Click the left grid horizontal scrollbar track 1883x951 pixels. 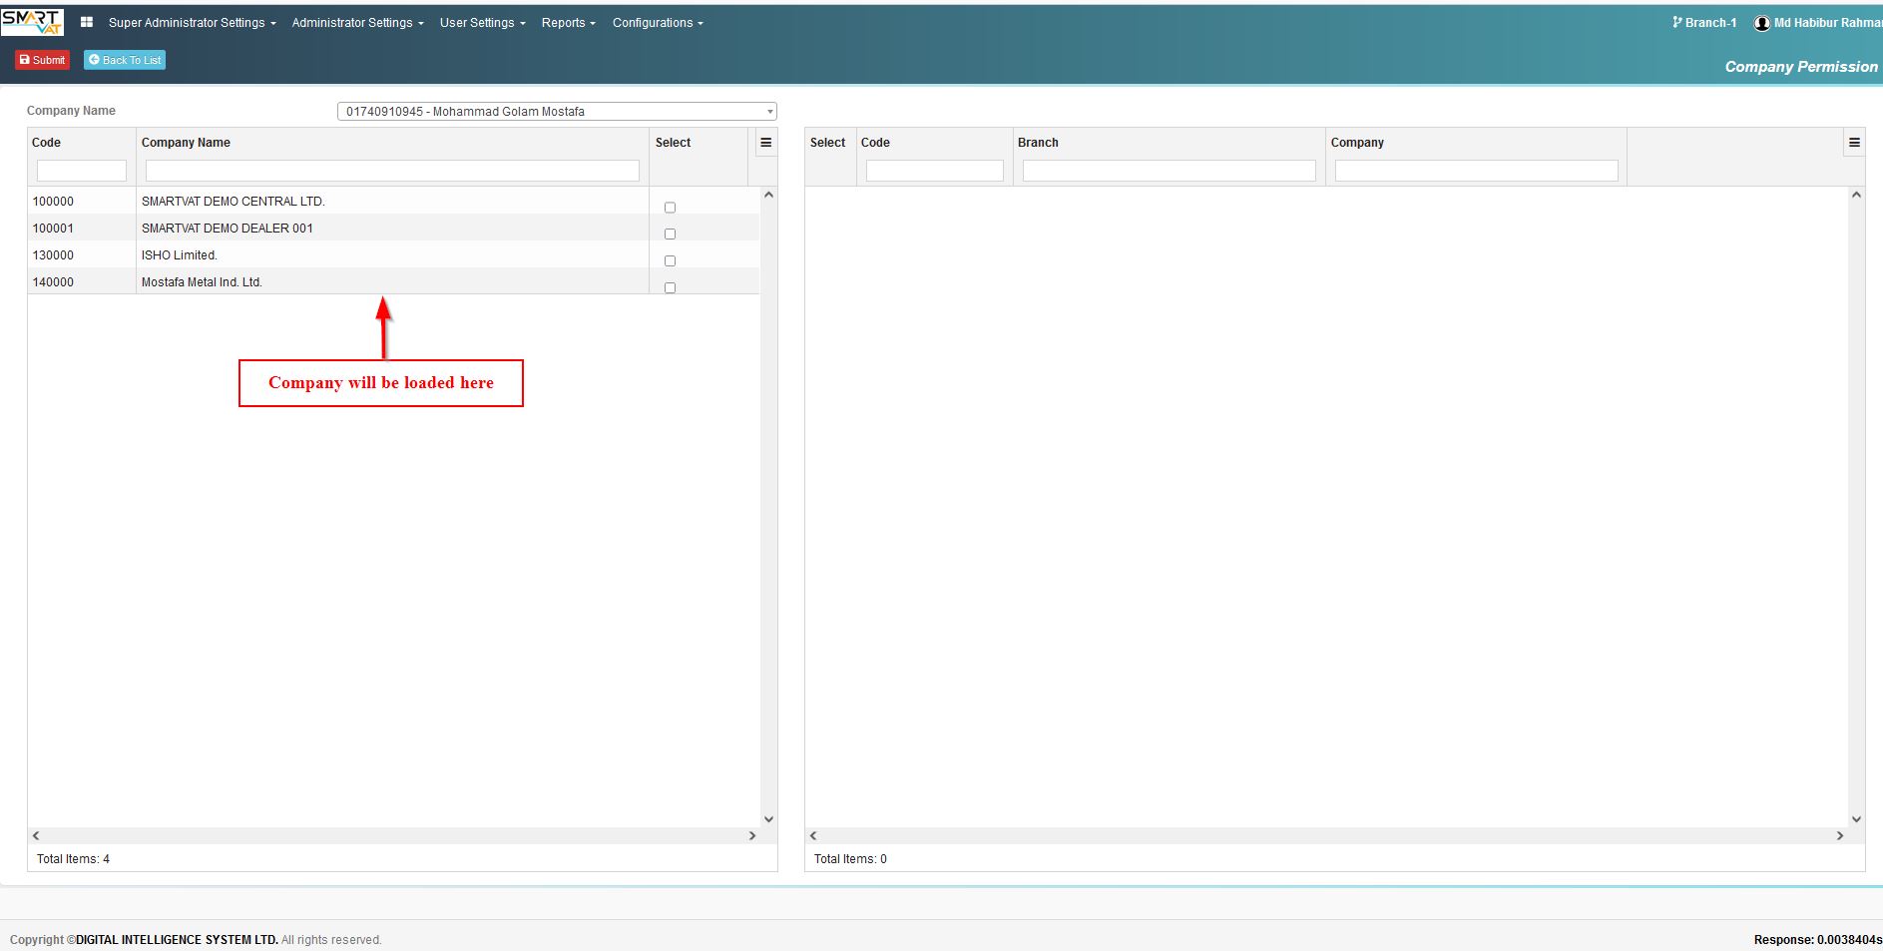pyautogui.click(x=394, y=836)
